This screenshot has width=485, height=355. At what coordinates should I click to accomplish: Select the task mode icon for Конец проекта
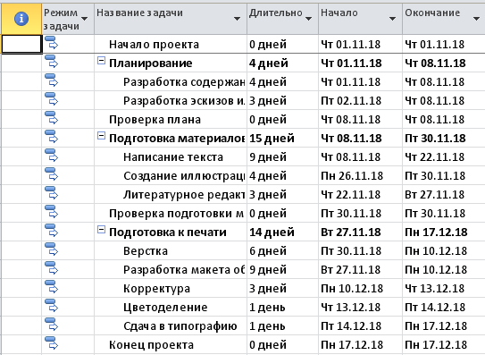click(51, 343)
